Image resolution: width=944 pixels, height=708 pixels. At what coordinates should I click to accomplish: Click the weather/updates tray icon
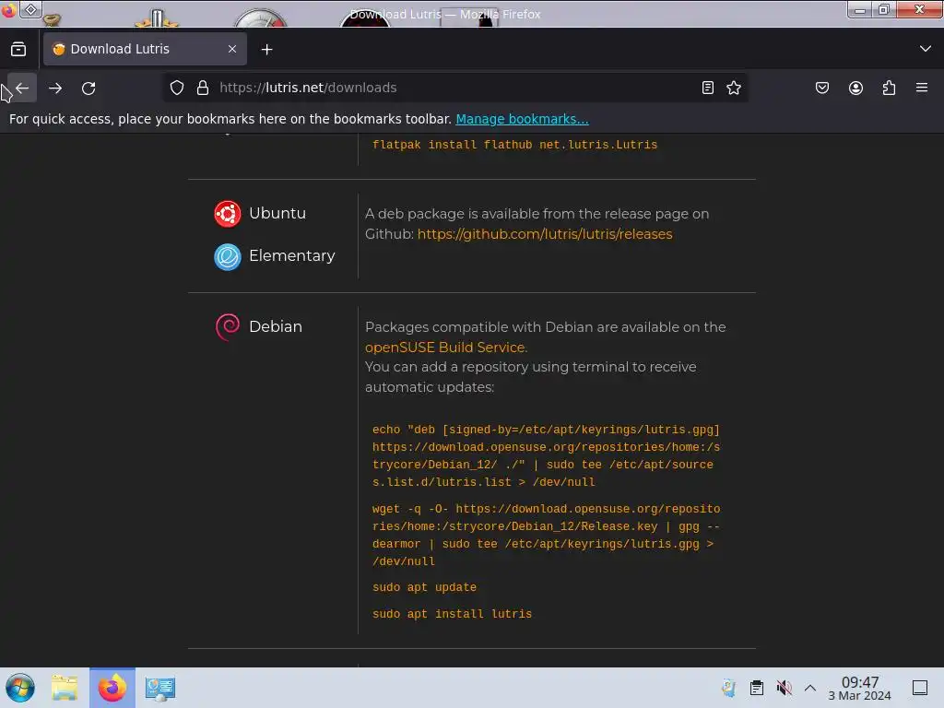[728, 688]
